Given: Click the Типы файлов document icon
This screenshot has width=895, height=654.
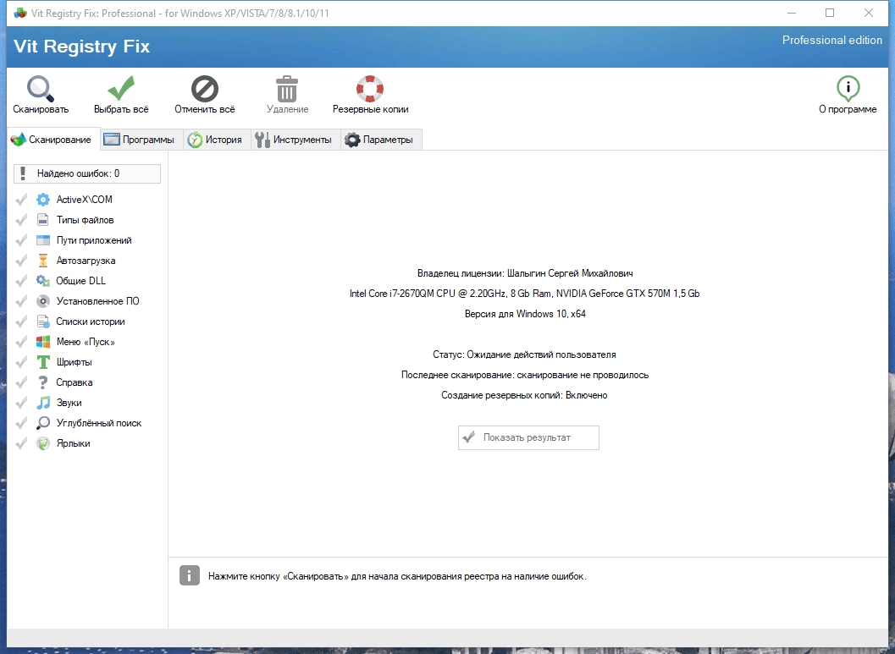Looking at the screenshot, I should coord(43,220).
